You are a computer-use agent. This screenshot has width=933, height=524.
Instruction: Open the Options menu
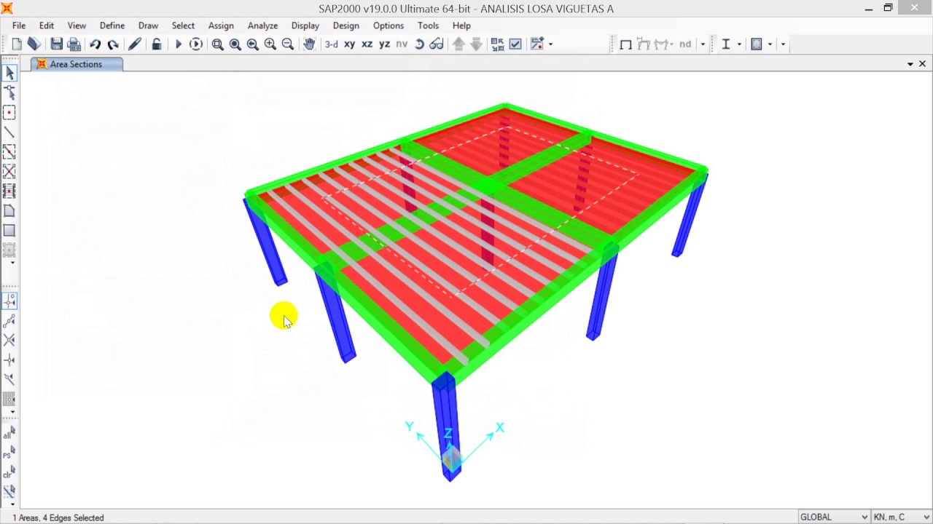pos(389,25)
